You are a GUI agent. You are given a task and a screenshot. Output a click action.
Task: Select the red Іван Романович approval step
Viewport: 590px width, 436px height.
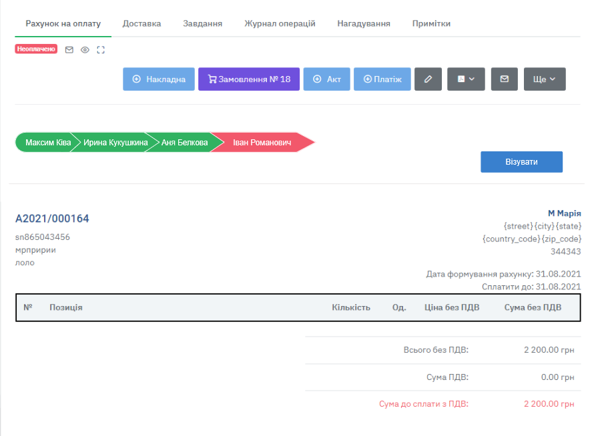(262, 143)
